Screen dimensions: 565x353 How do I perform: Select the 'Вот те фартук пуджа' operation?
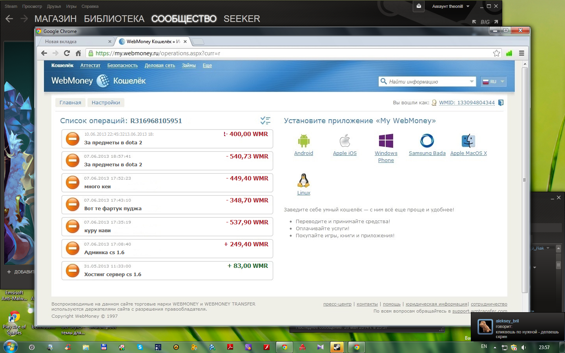coord(167,204)
